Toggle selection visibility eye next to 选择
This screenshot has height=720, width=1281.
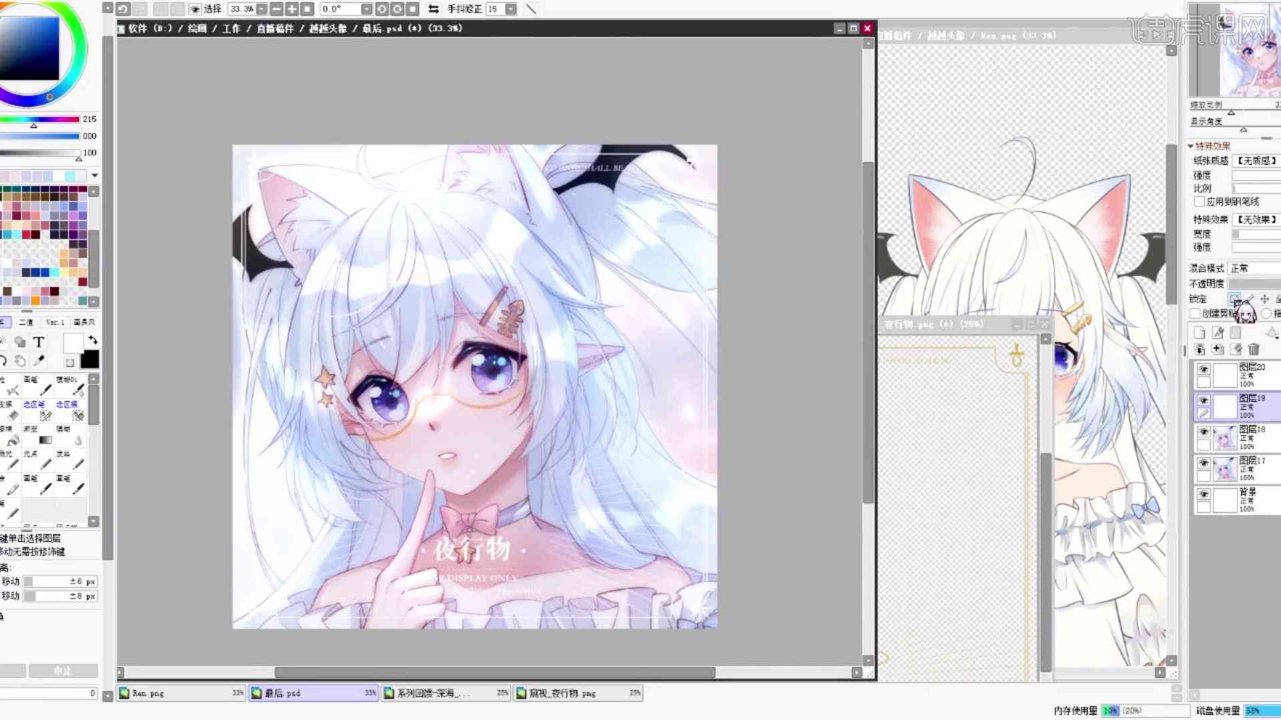[195, 9]
